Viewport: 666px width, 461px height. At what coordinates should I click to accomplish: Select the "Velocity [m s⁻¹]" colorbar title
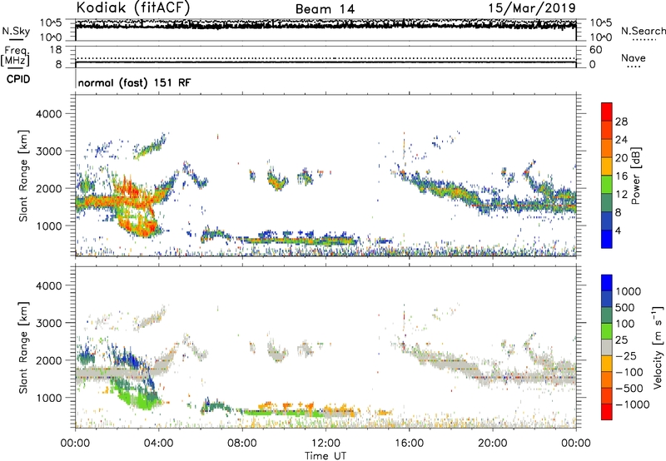[x=658, y=347]
